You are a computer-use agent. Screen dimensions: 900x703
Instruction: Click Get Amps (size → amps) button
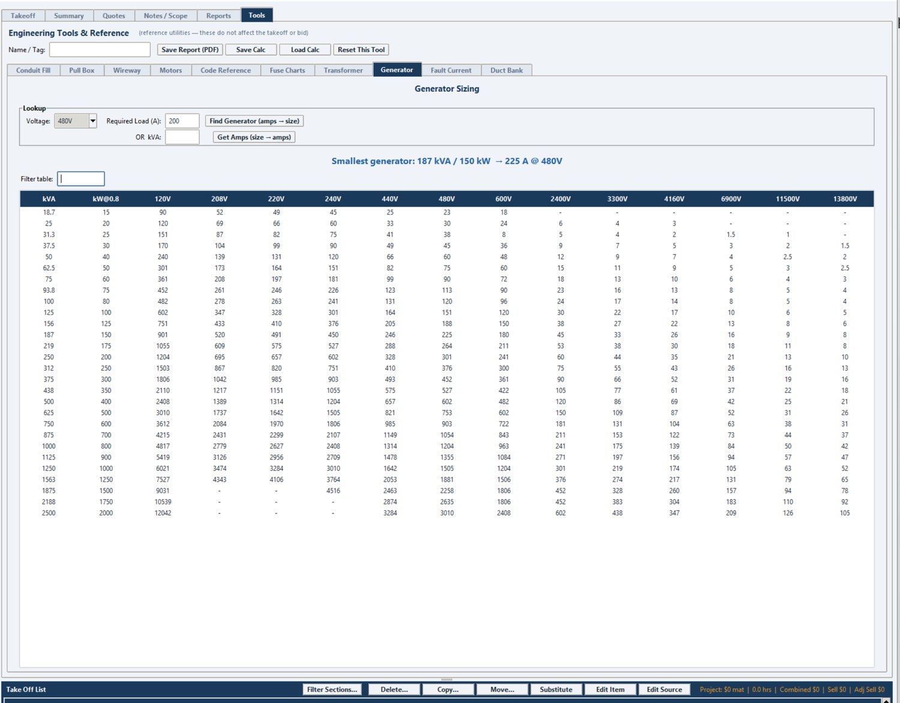(x=254, y=137)
